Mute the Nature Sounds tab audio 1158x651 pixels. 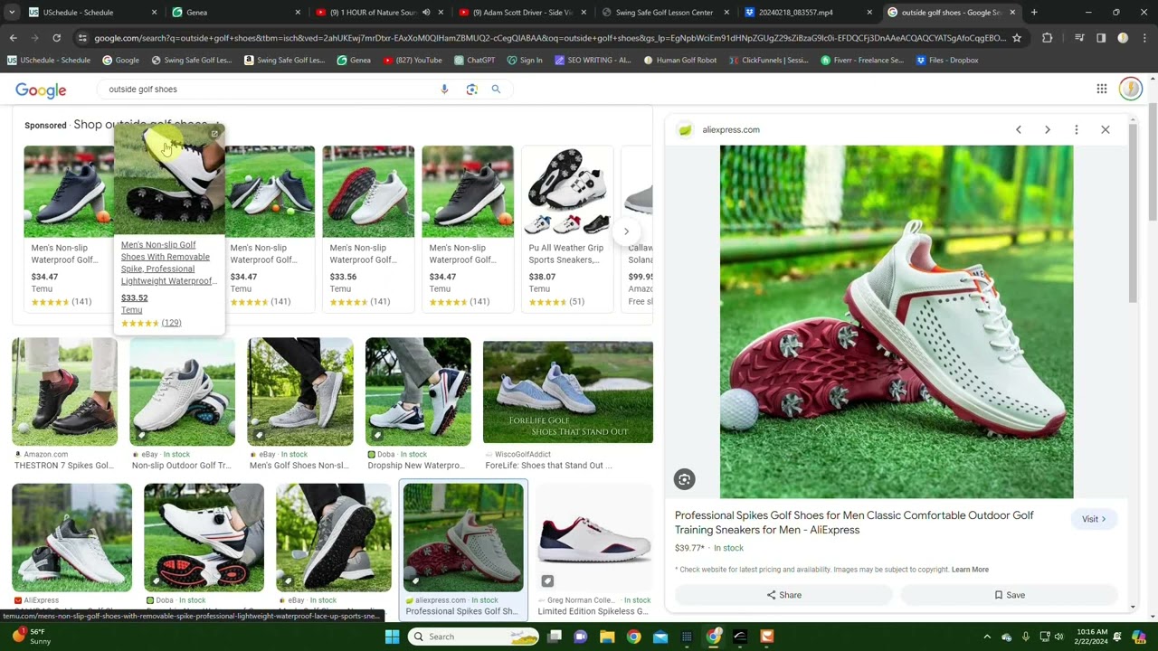[x=426, y=13]
